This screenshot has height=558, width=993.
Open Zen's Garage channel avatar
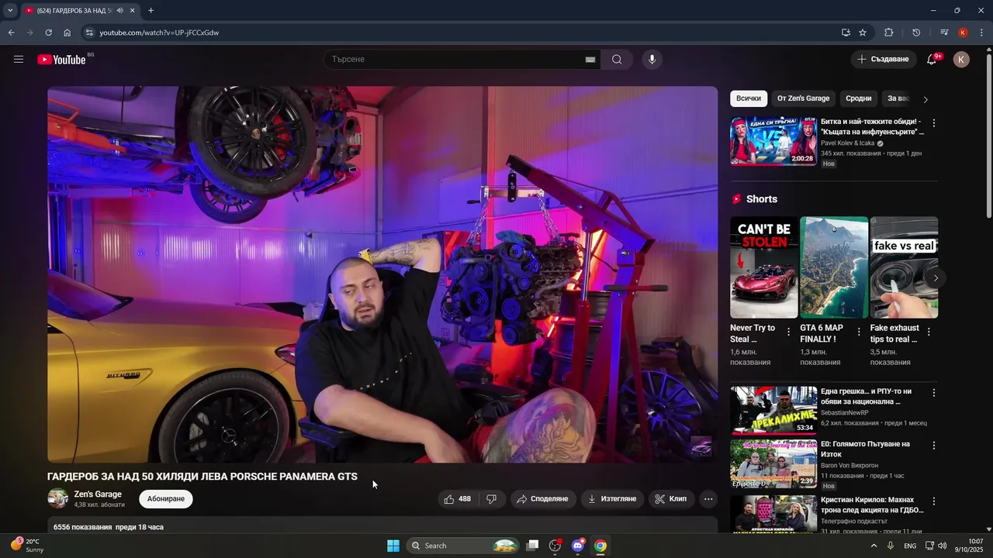57,499
